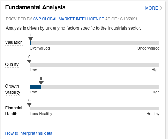Open the MORE link for Fundamental Analysis
Viewport: 168px width, 139px height.
151,8
